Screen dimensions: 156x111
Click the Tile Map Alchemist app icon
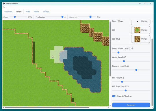[4, 3]
